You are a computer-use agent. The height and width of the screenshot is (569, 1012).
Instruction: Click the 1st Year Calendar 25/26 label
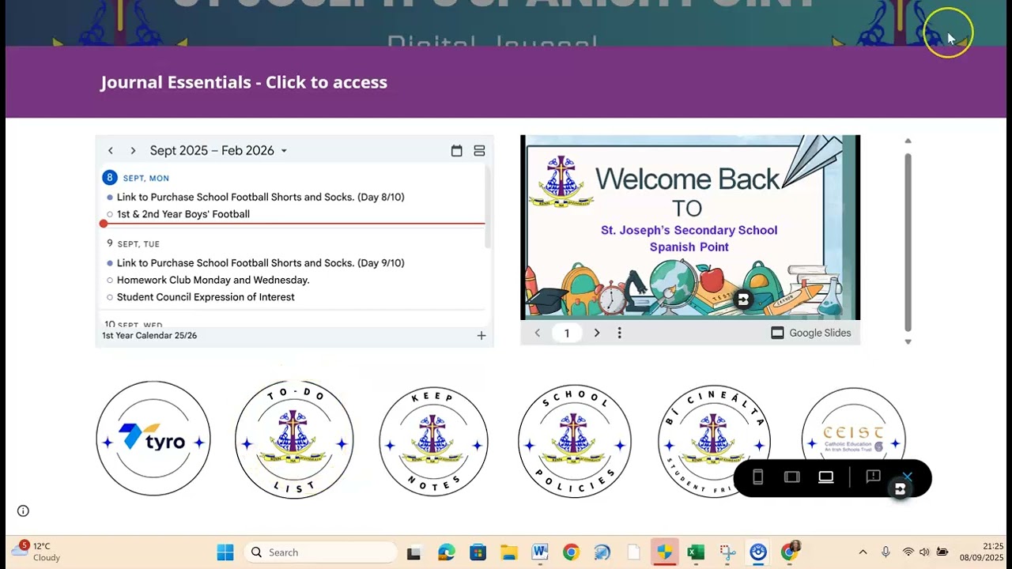pyautogui.click(x=149, y=336)
